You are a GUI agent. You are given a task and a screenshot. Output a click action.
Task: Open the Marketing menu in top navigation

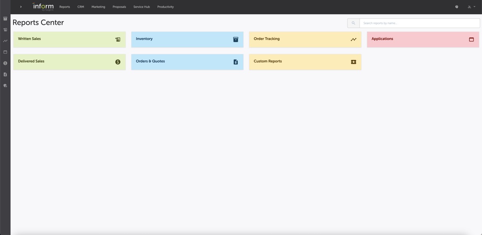98,7
